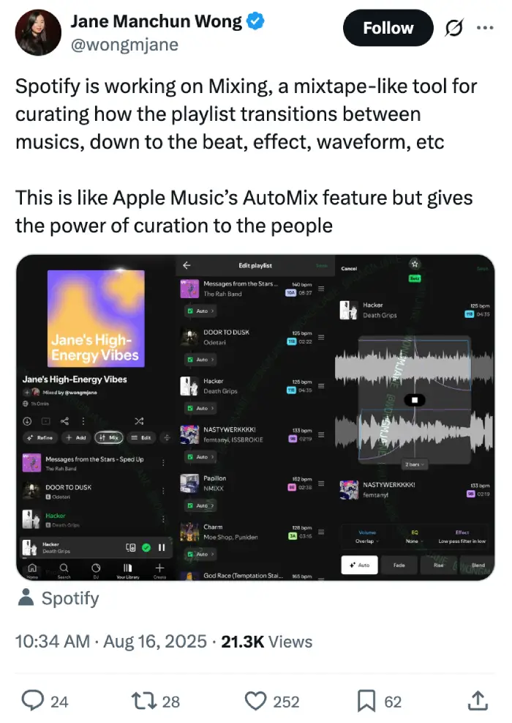The width and height of the screenshot is (512, 723).
Task: Open the Volume Overlap dropdown
Action: [367, 537]
